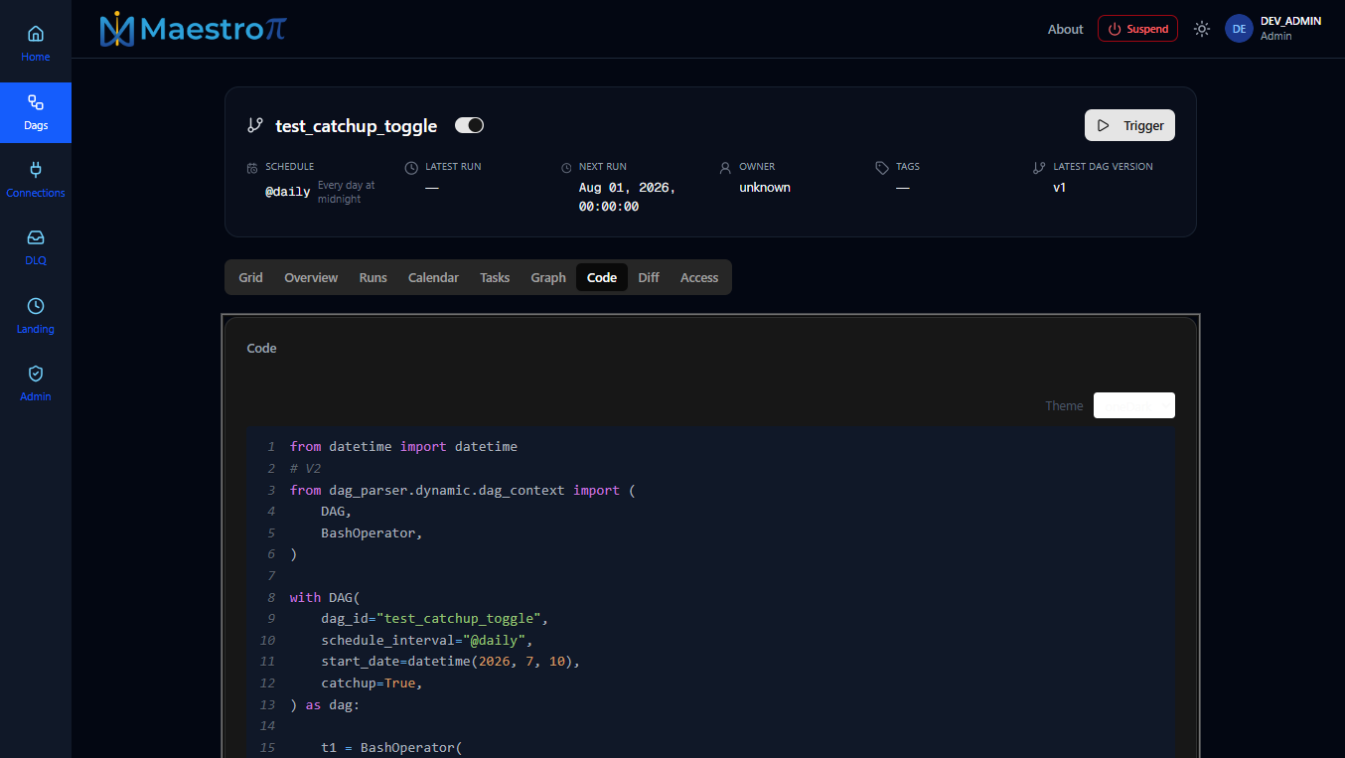
Task: Click code line 12 catchup=True
Action: click(x=372, y=683)
